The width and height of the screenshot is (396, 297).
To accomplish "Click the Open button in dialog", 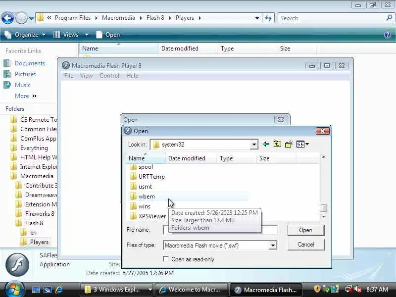I will tap(305, 230).
